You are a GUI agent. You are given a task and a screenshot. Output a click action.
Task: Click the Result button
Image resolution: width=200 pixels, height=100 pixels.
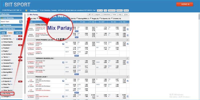click(126, 11)
